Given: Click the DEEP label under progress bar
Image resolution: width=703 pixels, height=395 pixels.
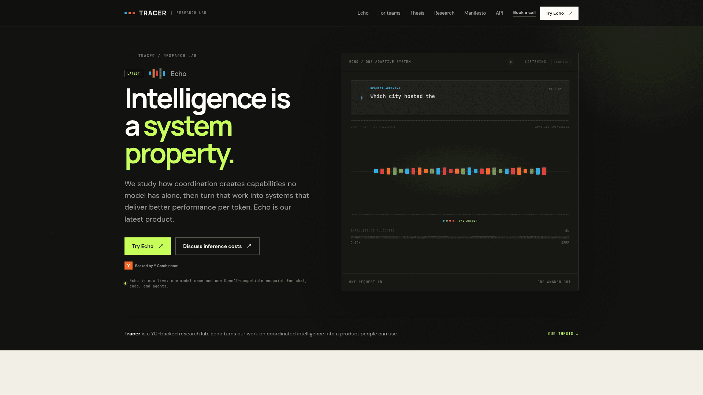Looking at the screenshot, I should coord(565,243).
